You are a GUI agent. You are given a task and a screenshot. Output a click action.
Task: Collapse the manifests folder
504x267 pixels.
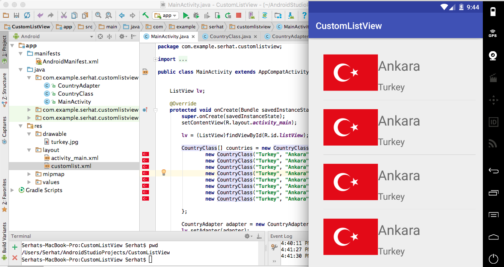(21, 54)
